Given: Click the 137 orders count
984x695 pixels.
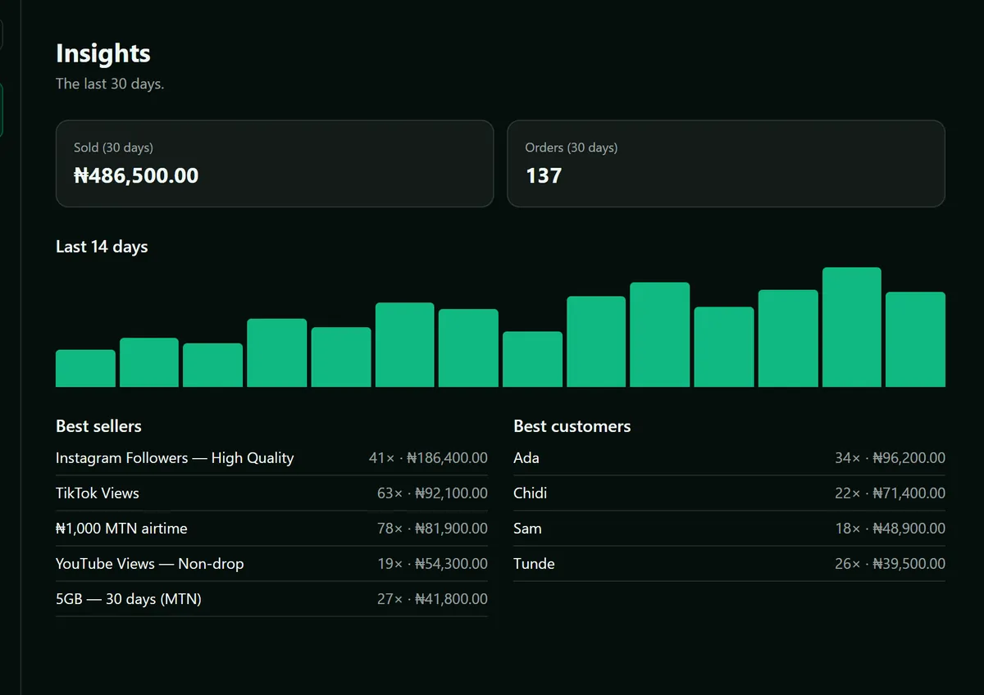Looking at the screenshot, I should click(544, 175).
